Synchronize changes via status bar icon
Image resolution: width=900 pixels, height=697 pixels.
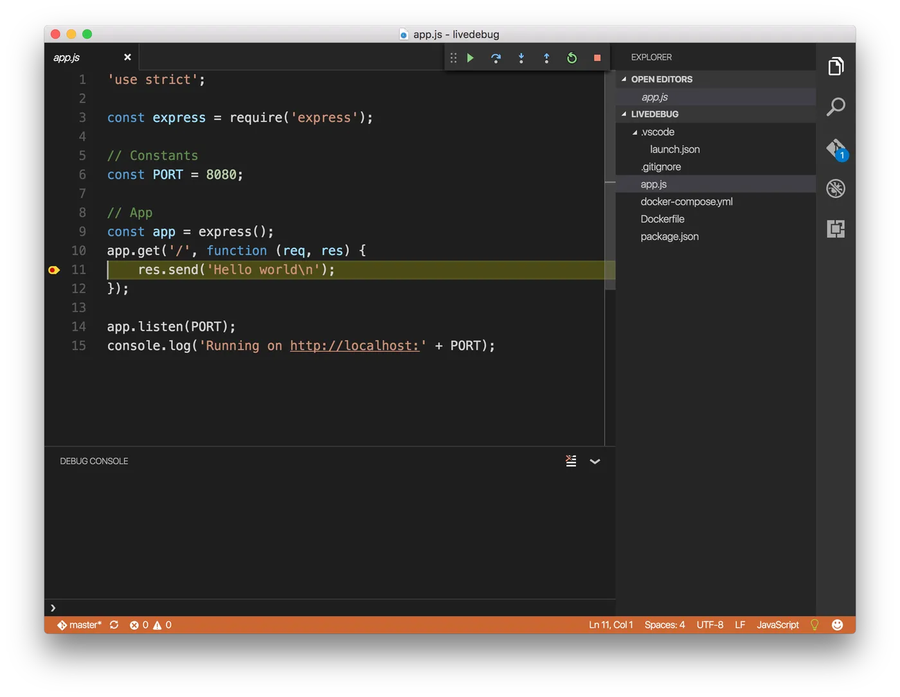(x=114, y=624)
